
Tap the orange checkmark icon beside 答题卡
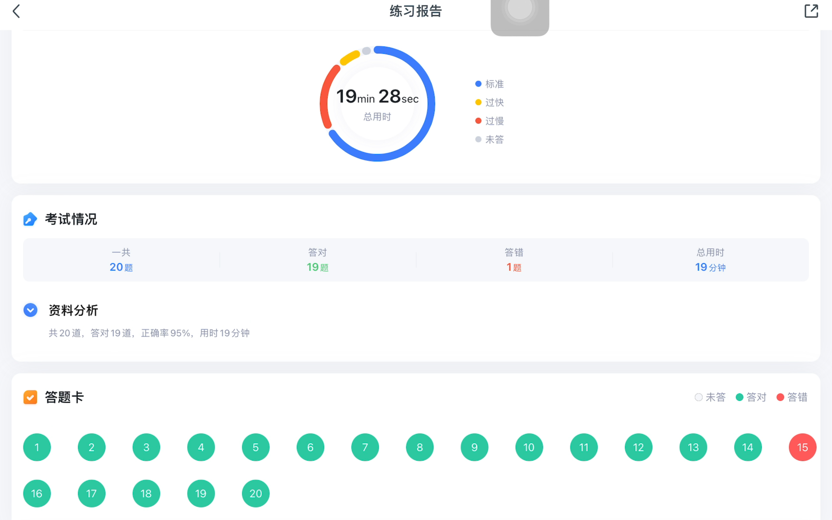[x=30, y=397]
